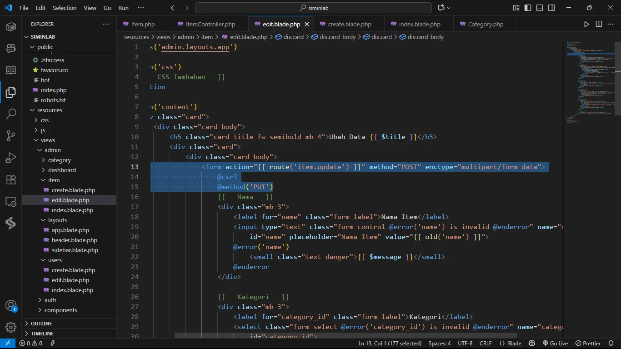Expand the OUTLINE section
Viewport: 621px width, 349px height.
pos(41,324)
